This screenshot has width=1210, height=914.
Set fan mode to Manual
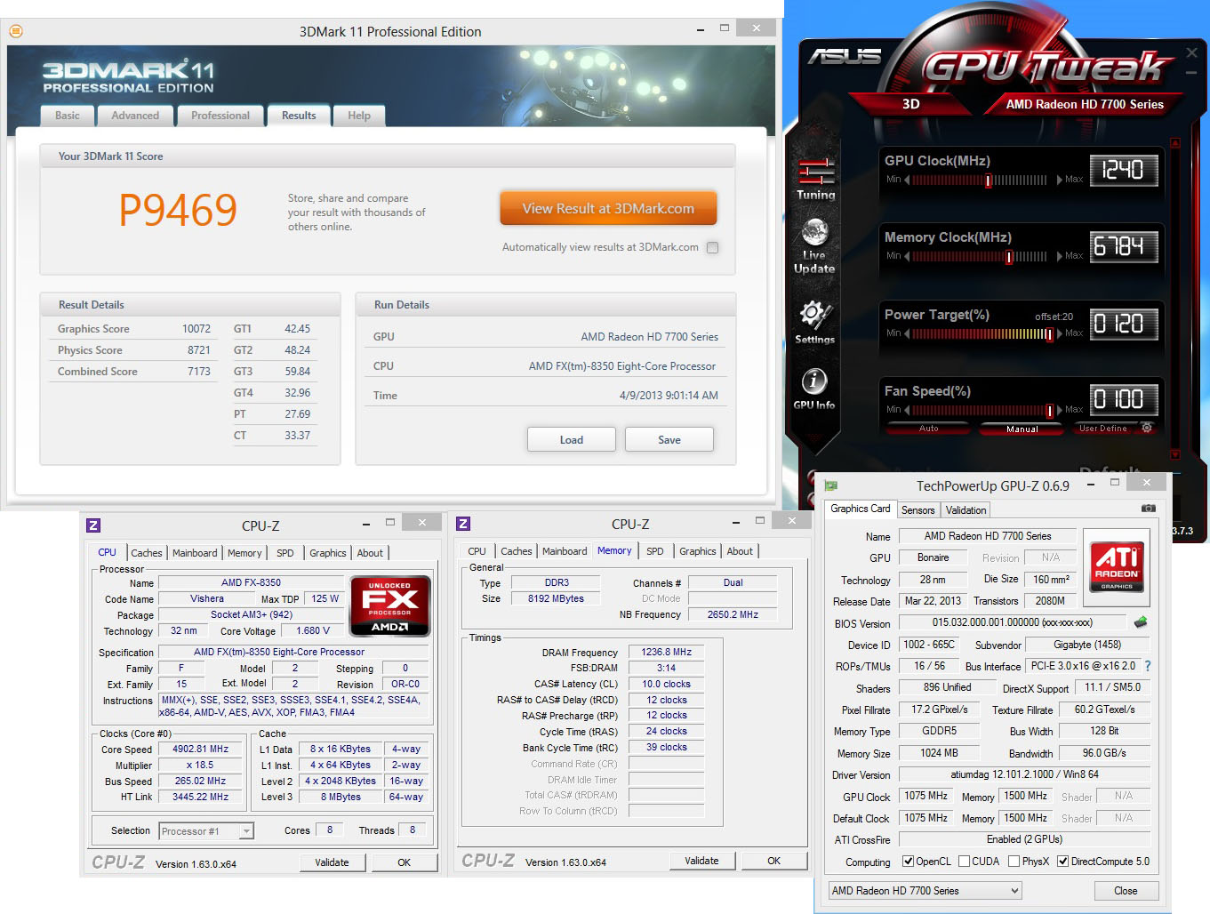pyautogui.click(x=1022, y=429)
